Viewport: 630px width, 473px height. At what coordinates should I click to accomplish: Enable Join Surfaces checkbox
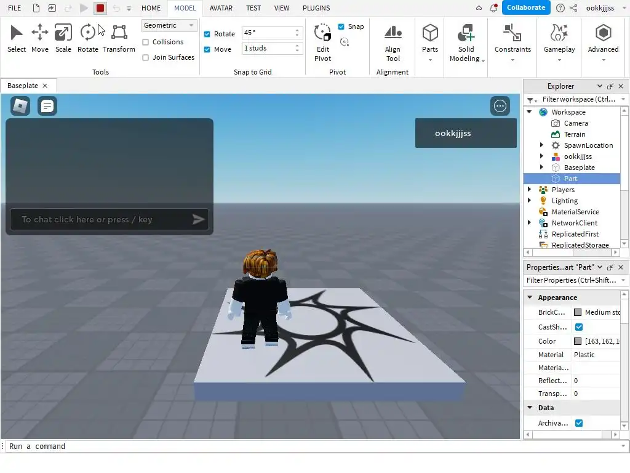[145, 57]
